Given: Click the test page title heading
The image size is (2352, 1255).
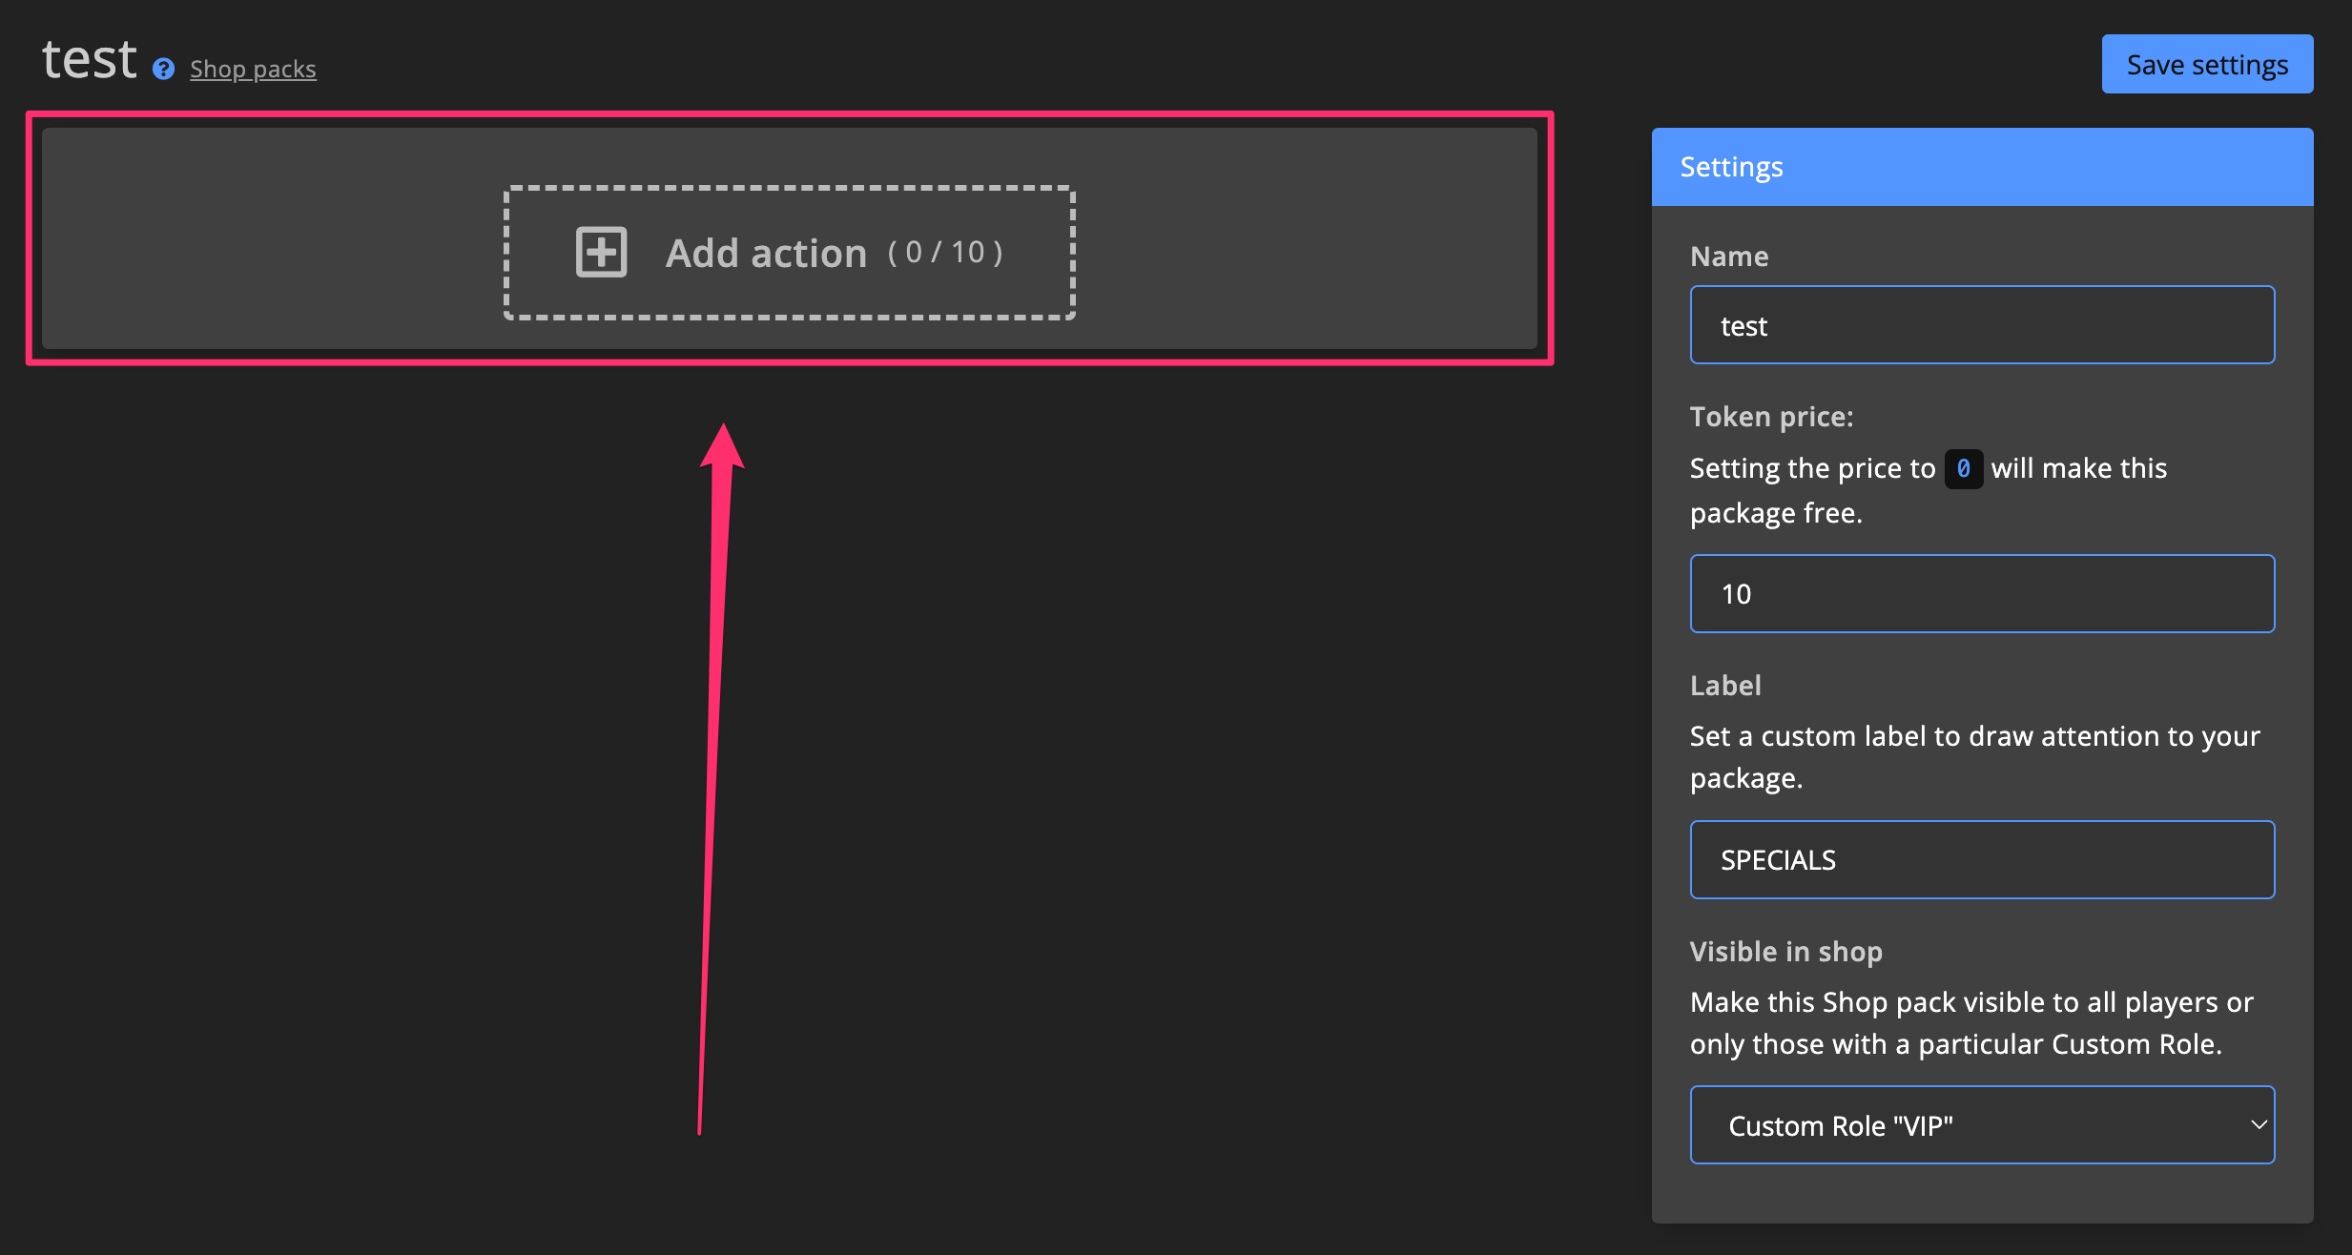Looking at the screenshot, I should [90, 59].
